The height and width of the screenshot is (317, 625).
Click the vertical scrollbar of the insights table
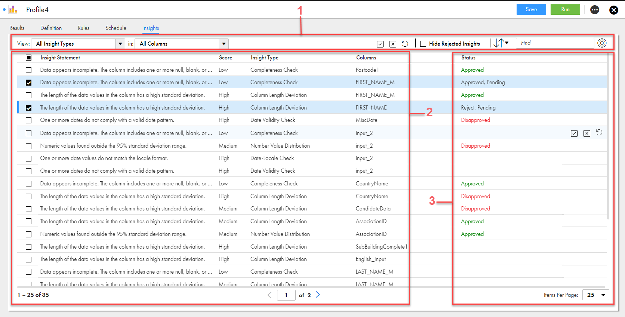(608, 136)
